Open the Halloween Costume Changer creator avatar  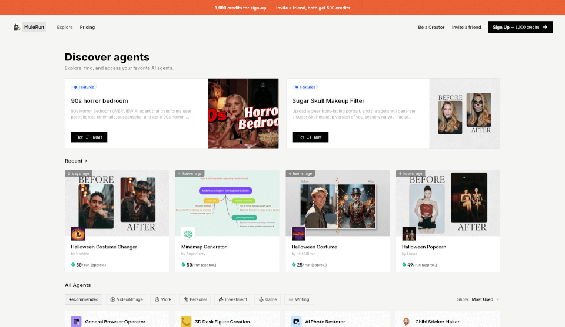pyautogui.click(x=78, y=234)
